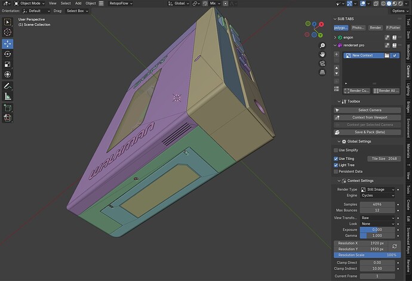Enable the Persistent Data checkbox

[x=336, y=171]
